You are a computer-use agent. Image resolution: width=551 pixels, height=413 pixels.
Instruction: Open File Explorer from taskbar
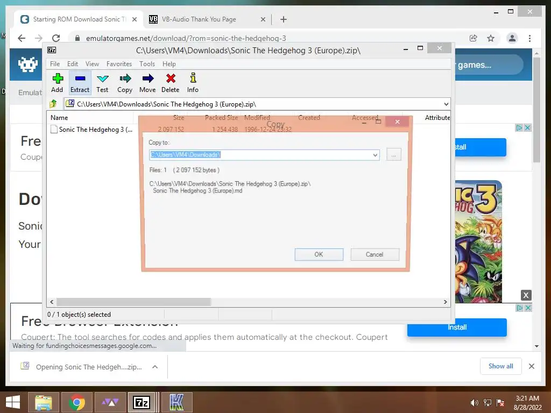pyautogui.click(x=43, y=402)
